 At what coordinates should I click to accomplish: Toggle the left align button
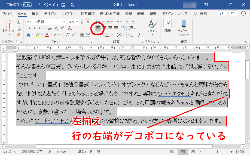(x=98, y=29)
